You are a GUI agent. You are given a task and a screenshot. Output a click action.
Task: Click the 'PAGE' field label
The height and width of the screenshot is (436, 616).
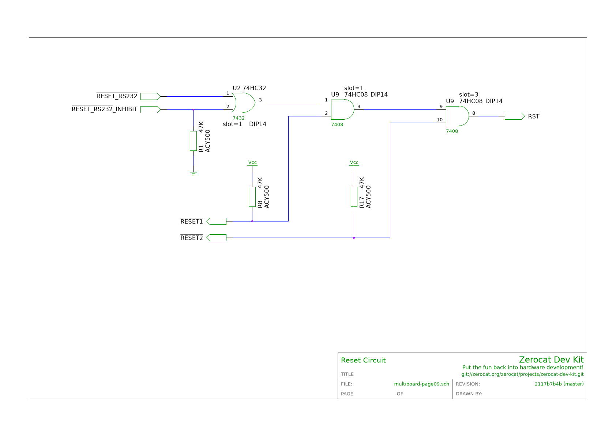coord(347,394)
